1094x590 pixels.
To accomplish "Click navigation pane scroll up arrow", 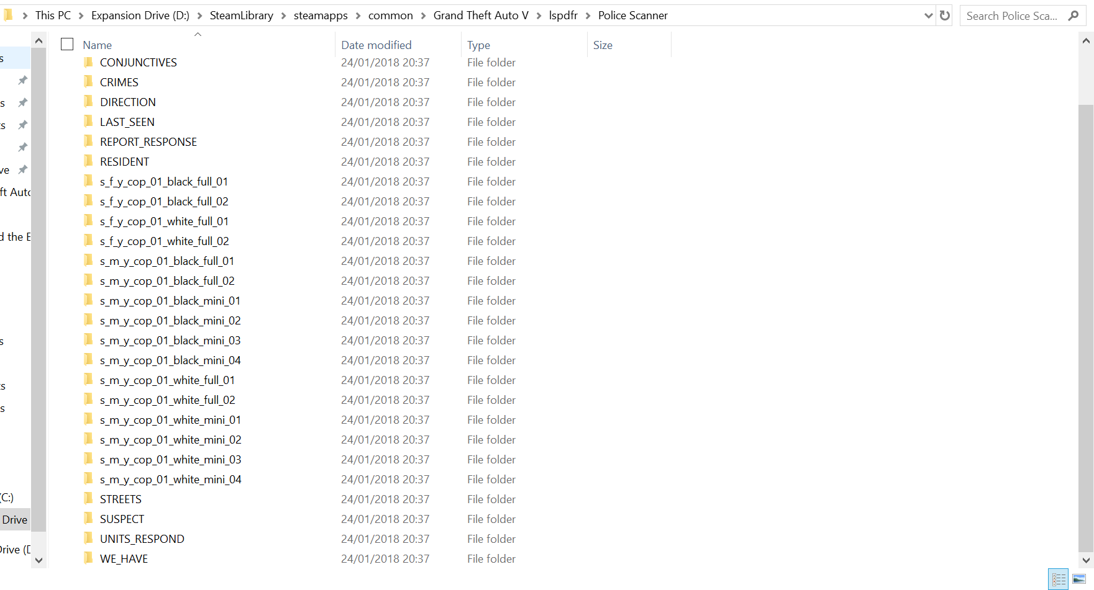I will (x=39, y=41).
